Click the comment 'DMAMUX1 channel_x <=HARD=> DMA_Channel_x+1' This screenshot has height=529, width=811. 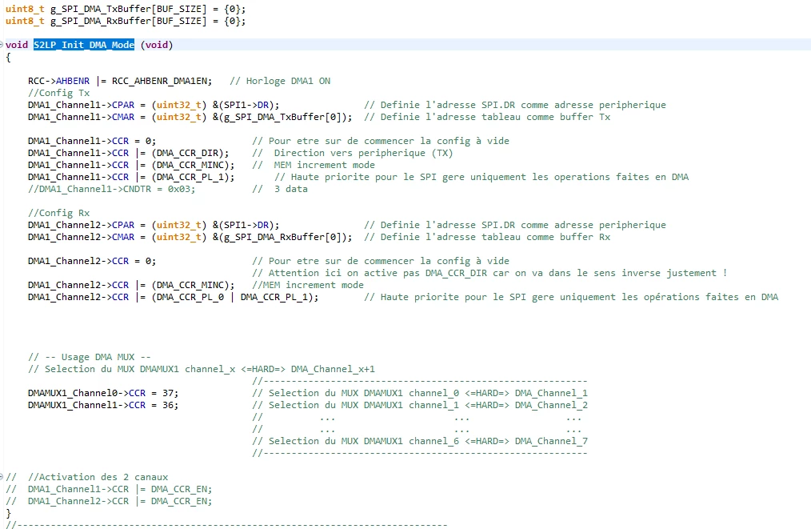(x=257, y=369)
